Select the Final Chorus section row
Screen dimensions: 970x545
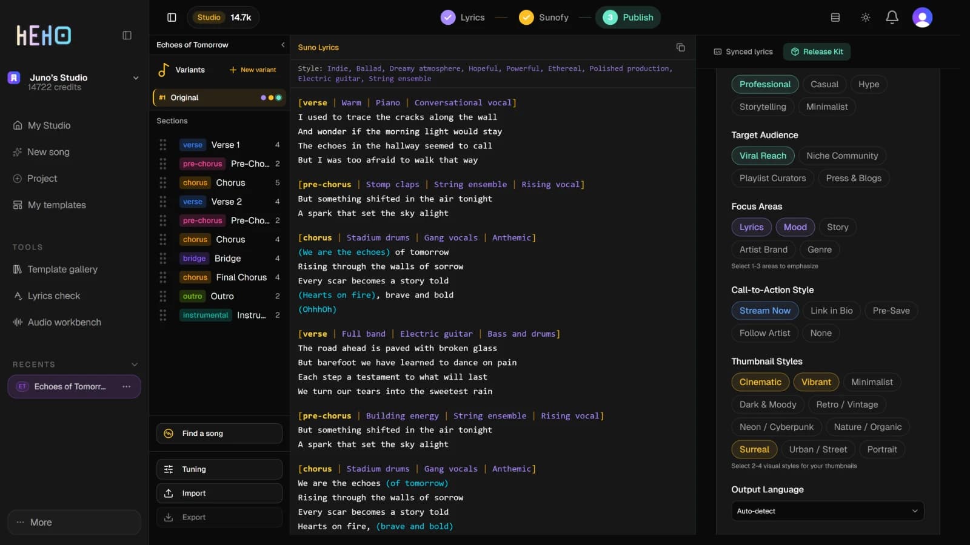click(219, 277)
